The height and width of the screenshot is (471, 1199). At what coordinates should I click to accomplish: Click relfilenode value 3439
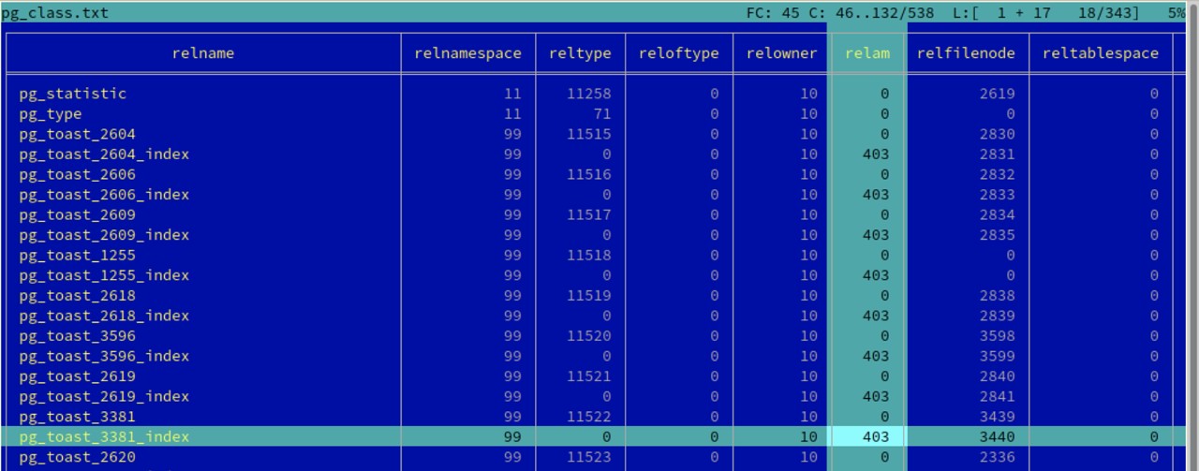(998, 417)
